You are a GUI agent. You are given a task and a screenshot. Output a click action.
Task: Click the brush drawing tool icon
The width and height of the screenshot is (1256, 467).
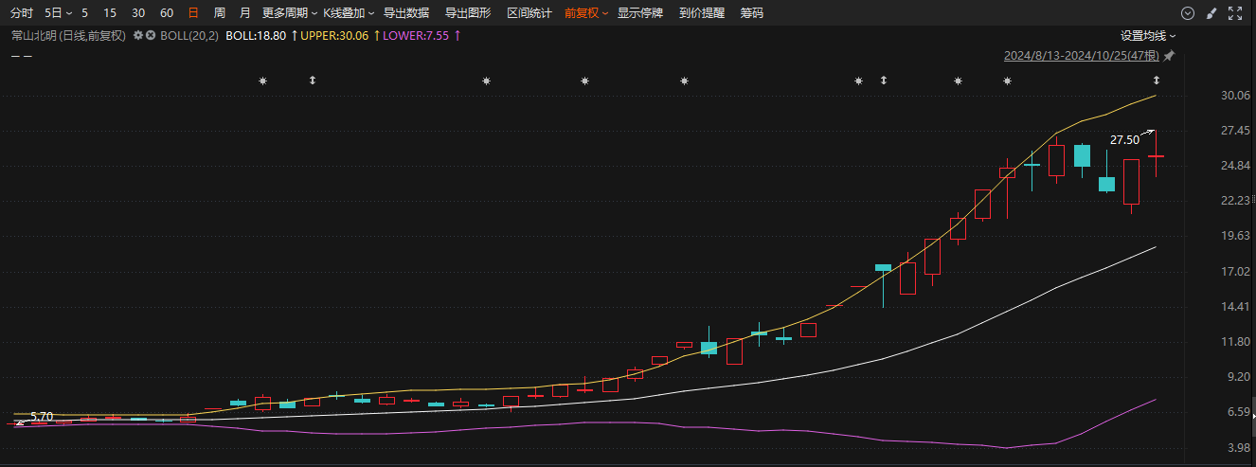click(1211, 13)
